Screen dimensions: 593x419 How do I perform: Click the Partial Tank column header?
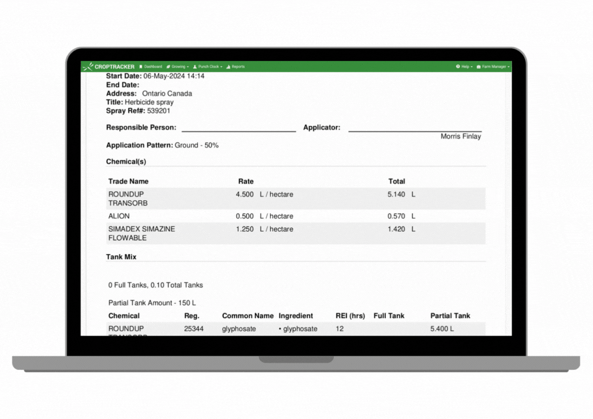pyautogui.click(x=450, y=316)
